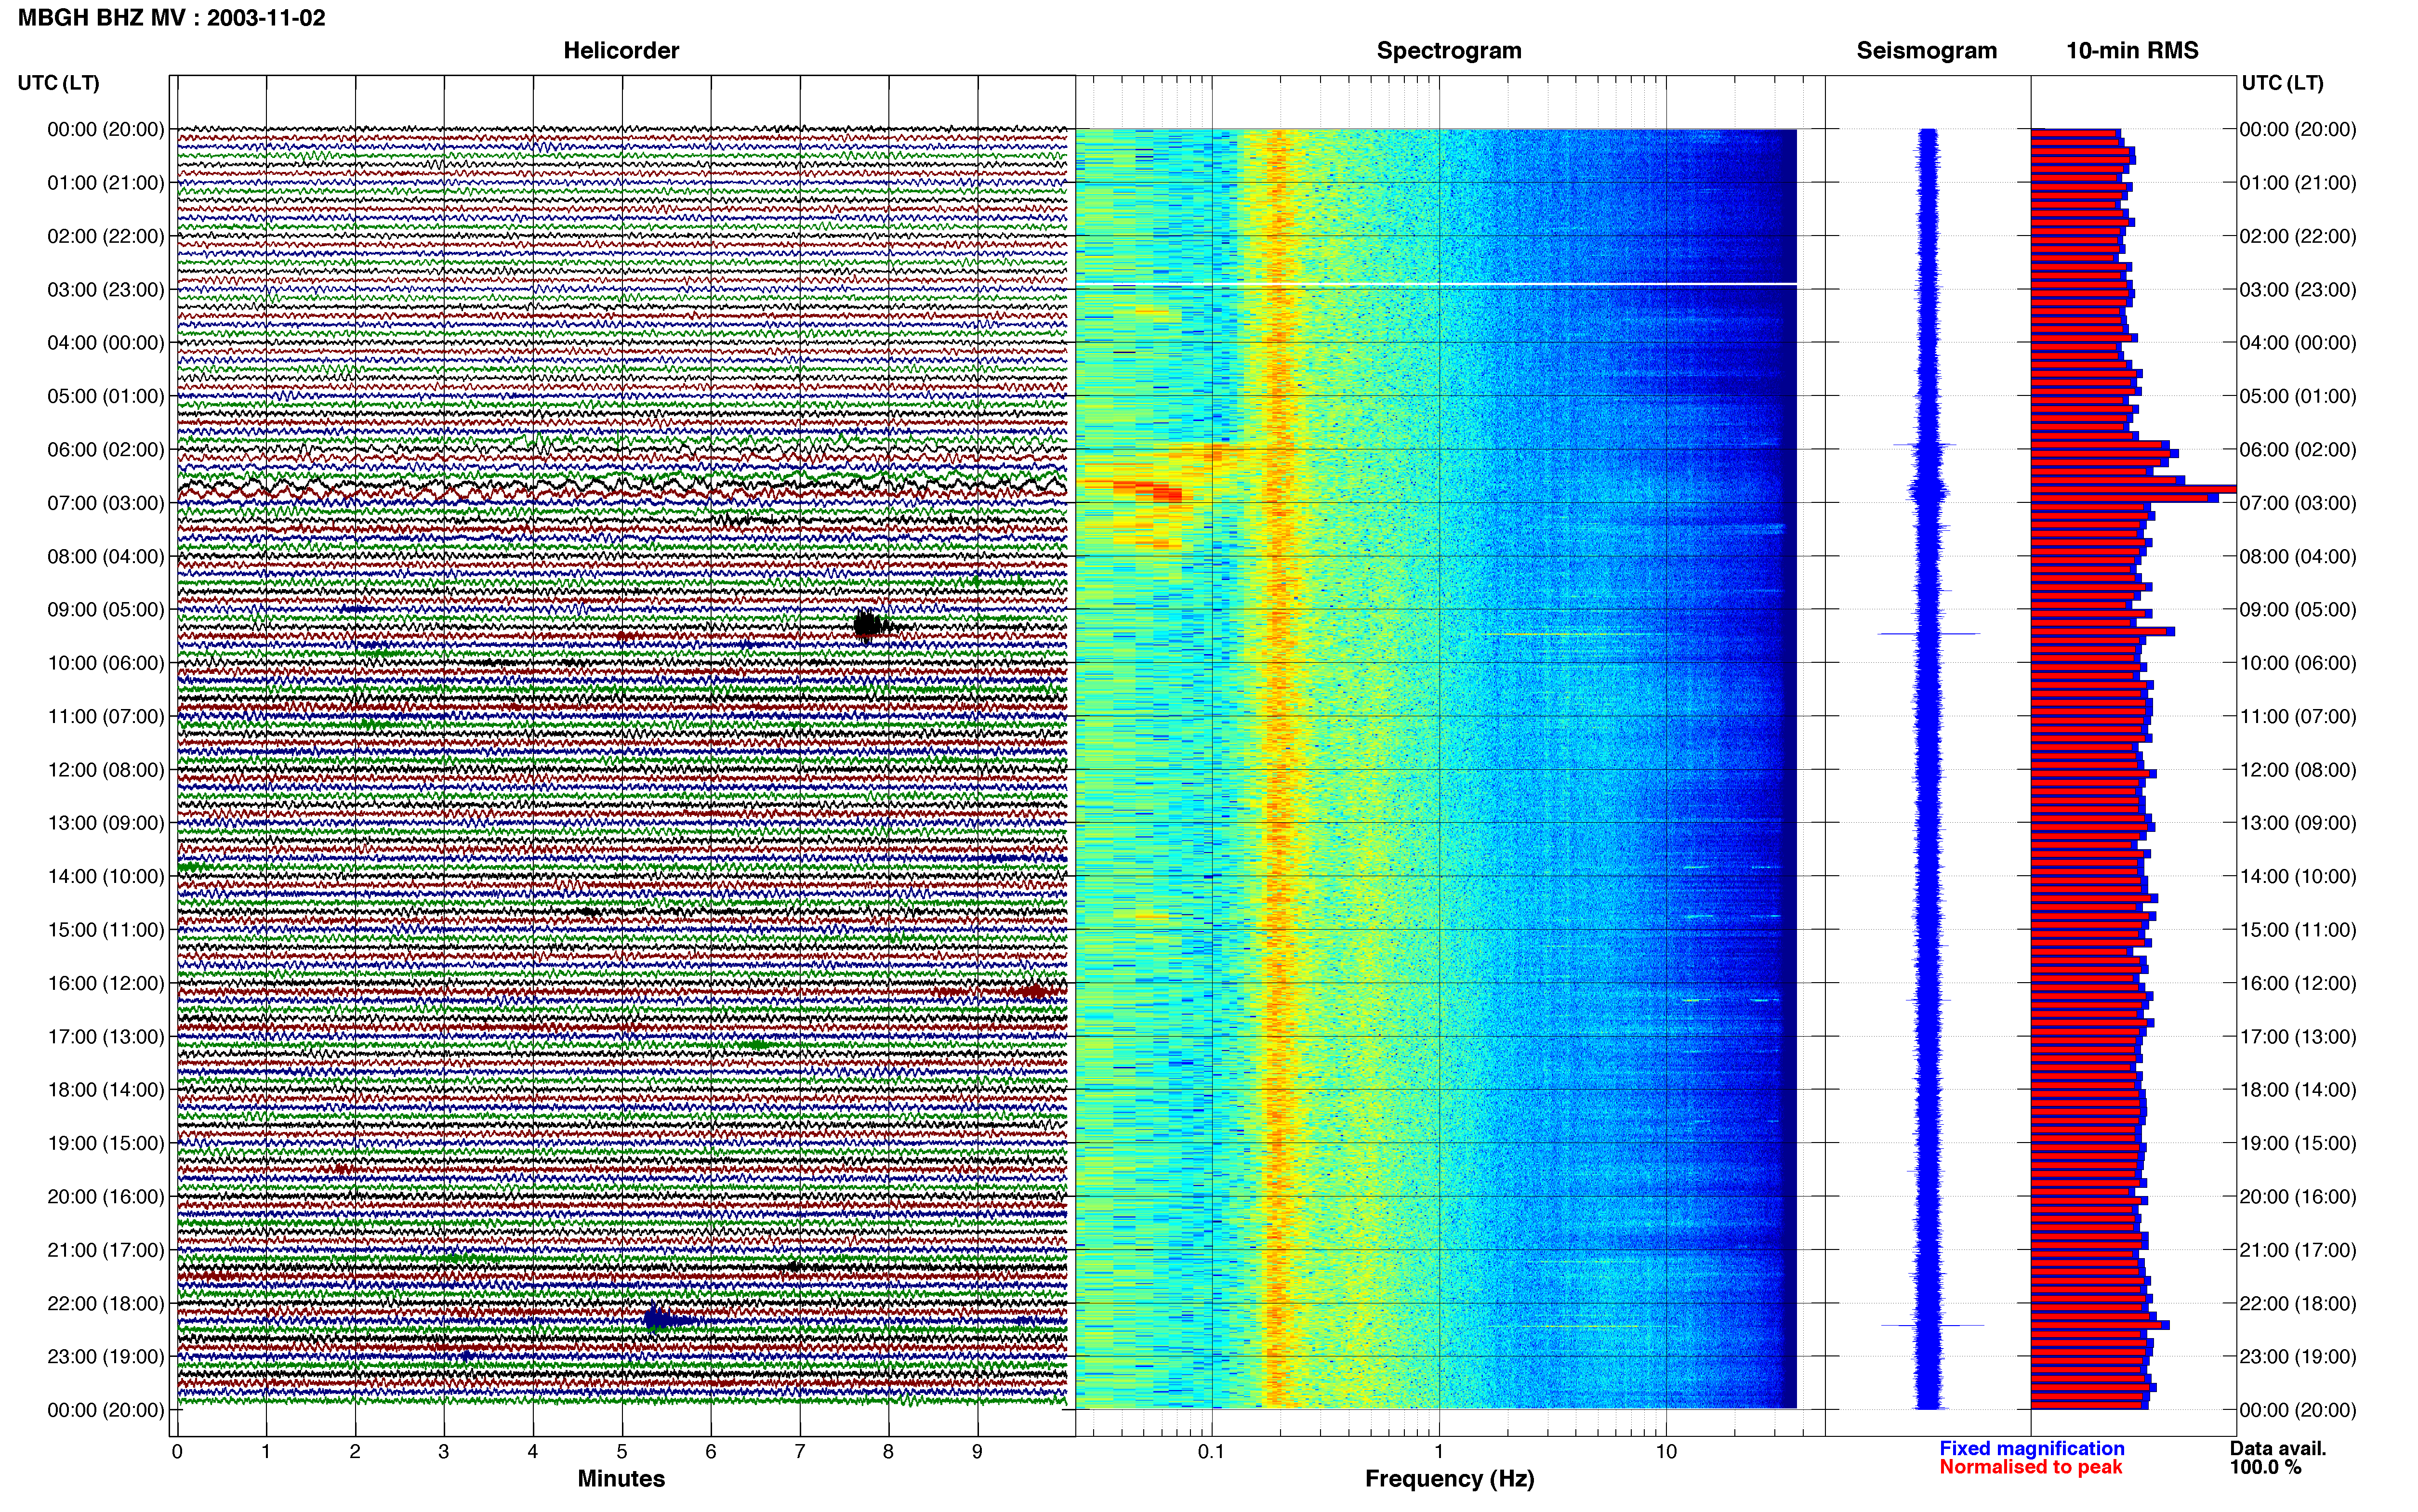Click the 'Helicorder' panel heading
2418x1512 pixels.
click(621, 50)
